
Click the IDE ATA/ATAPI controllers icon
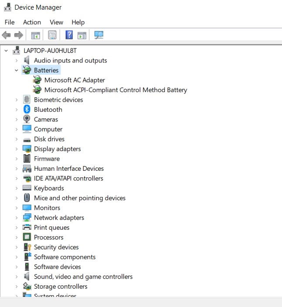click(27, 178)
